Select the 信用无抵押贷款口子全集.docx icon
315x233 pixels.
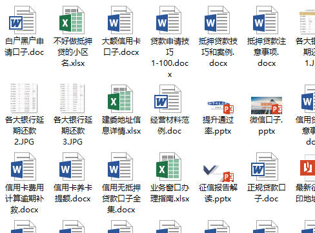[120, 167]
